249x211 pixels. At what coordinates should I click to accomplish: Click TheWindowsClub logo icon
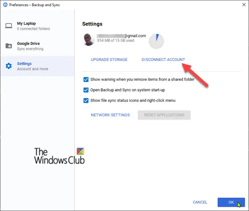pyautogui.click(x=81, y=151)
